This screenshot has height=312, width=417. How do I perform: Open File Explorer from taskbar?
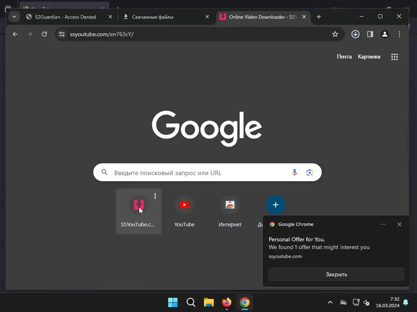coord(209,302)
